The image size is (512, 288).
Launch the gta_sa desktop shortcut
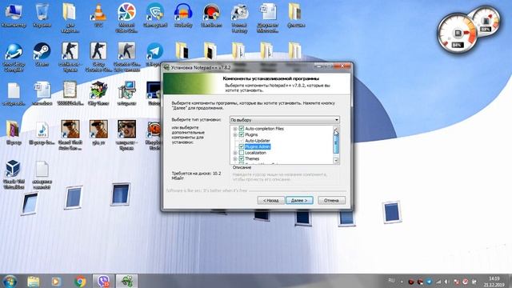click(x=98, y=133)
